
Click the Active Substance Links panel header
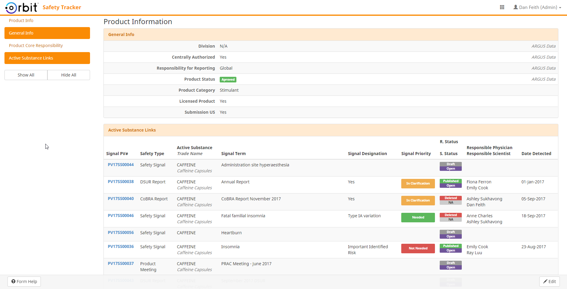pyautogui.click(x=331, y=130)
